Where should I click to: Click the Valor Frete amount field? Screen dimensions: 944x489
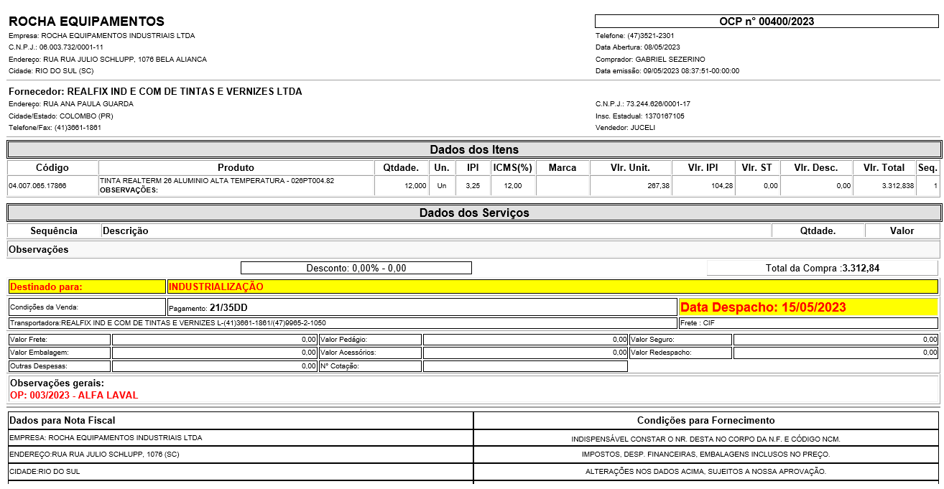click(x=214, y=339)
